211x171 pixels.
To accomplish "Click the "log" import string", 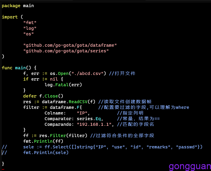I will pyautogui.click(x=30, y=28).
